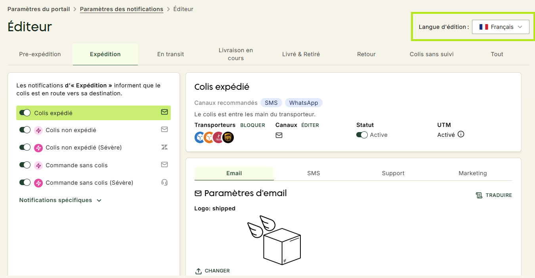Click lightning icon beside Colis non expédié

38,130
